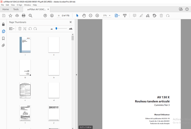Image resolution: width=191 pixels, height=129 pixels.
Task: Click the thumbnails panel print pages icon
Action: pyautogui.click(x=25, y=29)
